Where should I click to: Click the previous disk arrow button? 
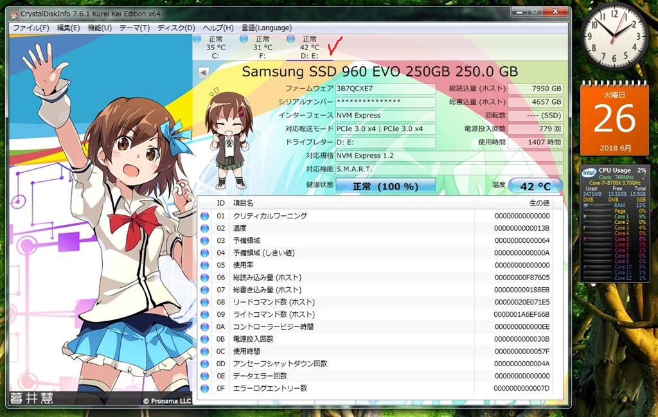(204, 72)
